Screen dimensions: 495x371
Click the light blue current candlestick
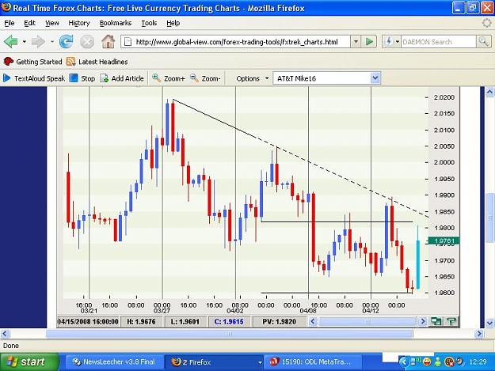coord(418,264)
